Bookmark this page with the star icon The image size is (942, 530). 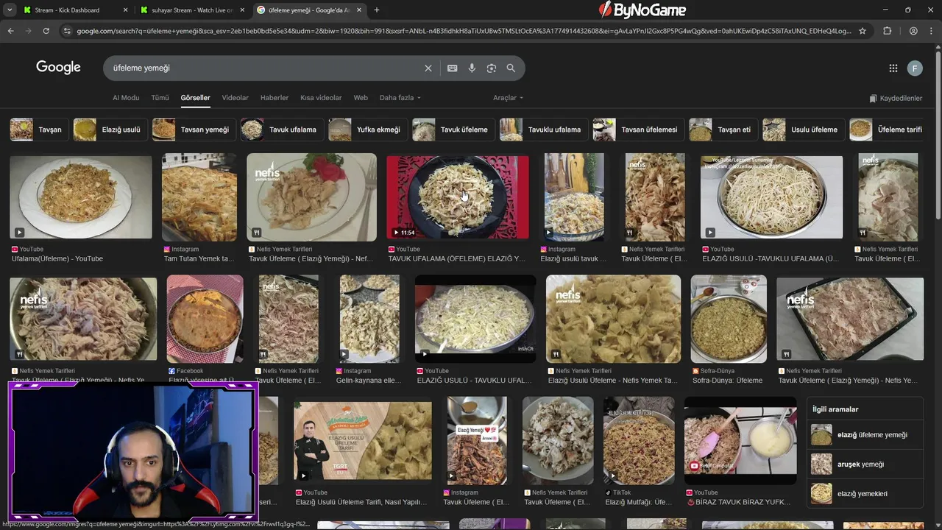863,31
